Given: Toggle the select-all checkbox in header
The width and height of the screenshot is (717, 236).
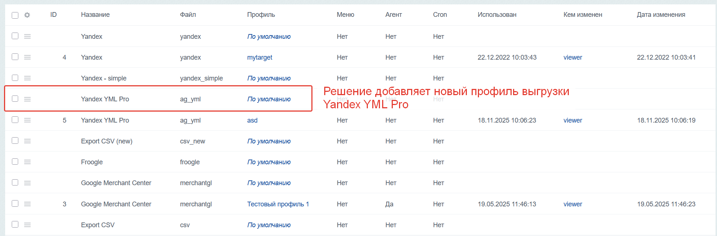Looking at the screenshot, I should [x=15, y=15].
